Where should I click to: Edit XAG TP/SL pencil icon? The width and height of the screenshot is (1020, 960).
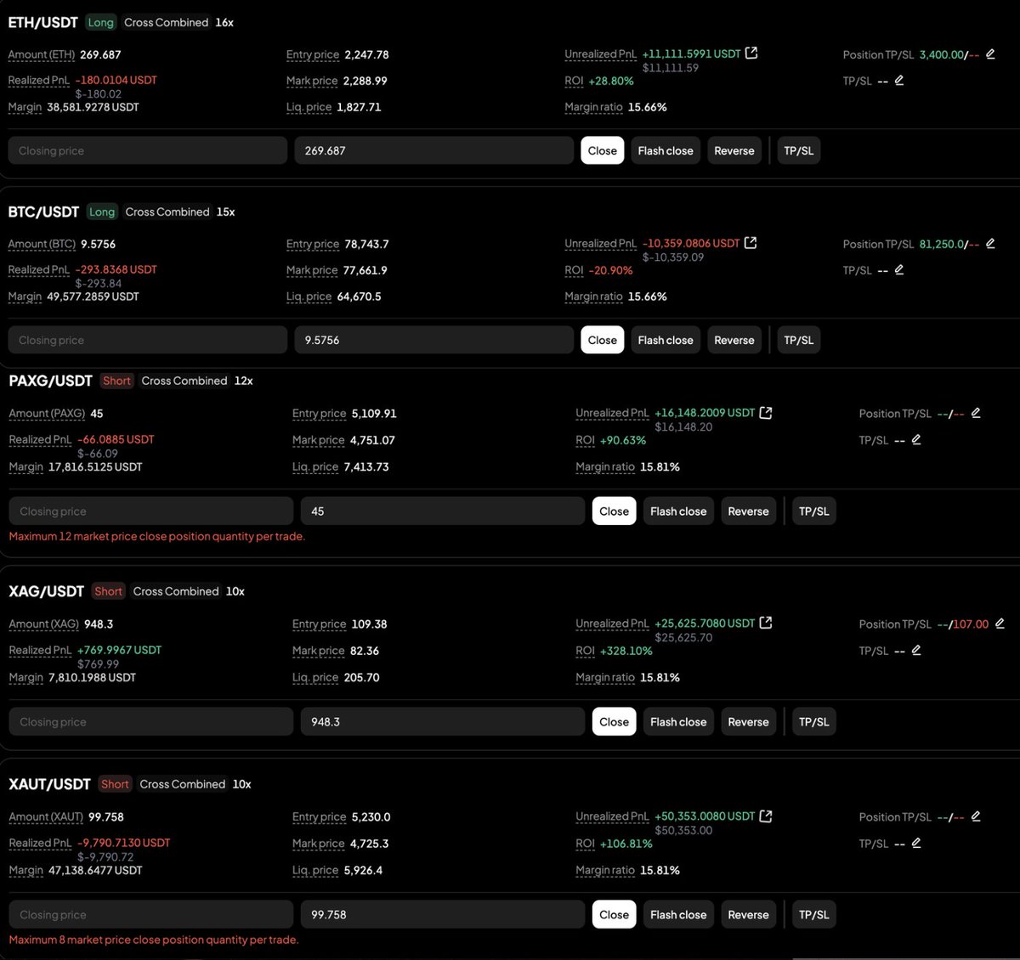916,650
